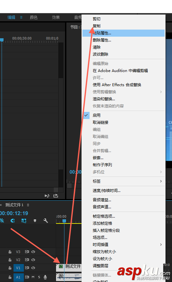
Task: Choose 取消链接 from the context menu
Action: (124, 123)
